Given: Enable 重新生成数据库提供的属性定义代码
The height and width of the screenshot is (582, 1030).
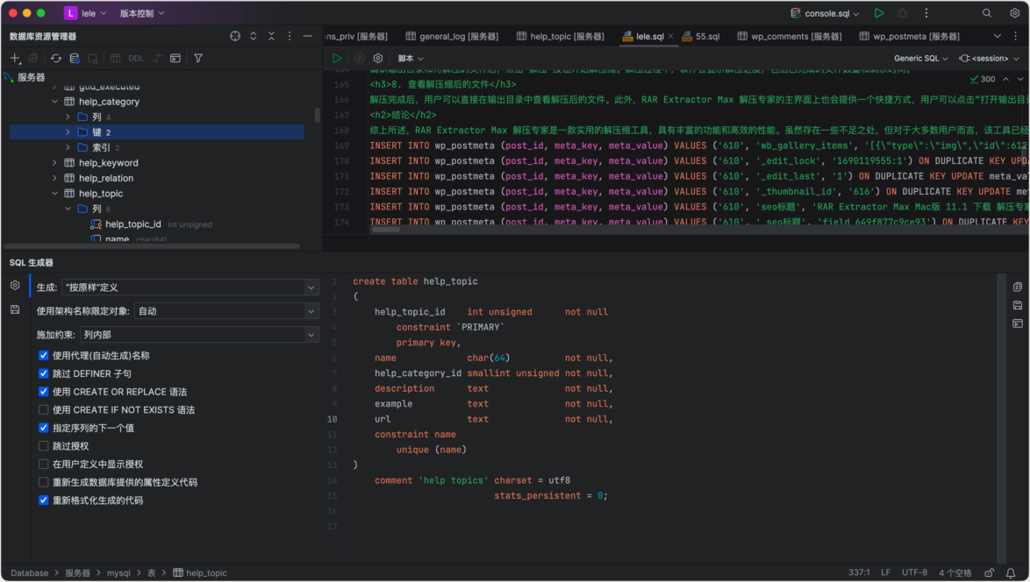Looking at the screenshot, I should pyautogui.click(x=43, y=482).
